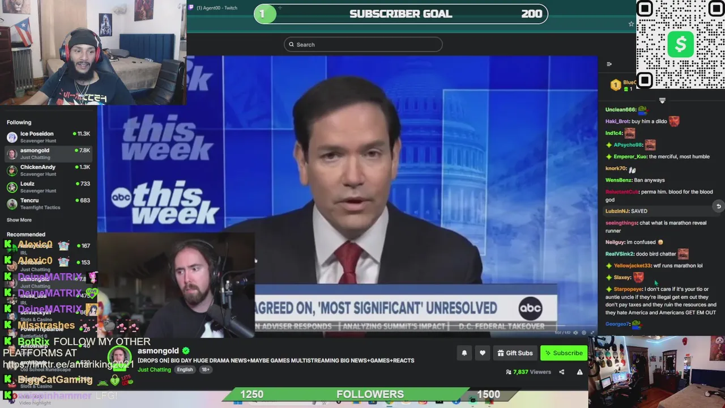The image size is (725, 408).
Task: Click the Recommended section header
Action: 26,234
